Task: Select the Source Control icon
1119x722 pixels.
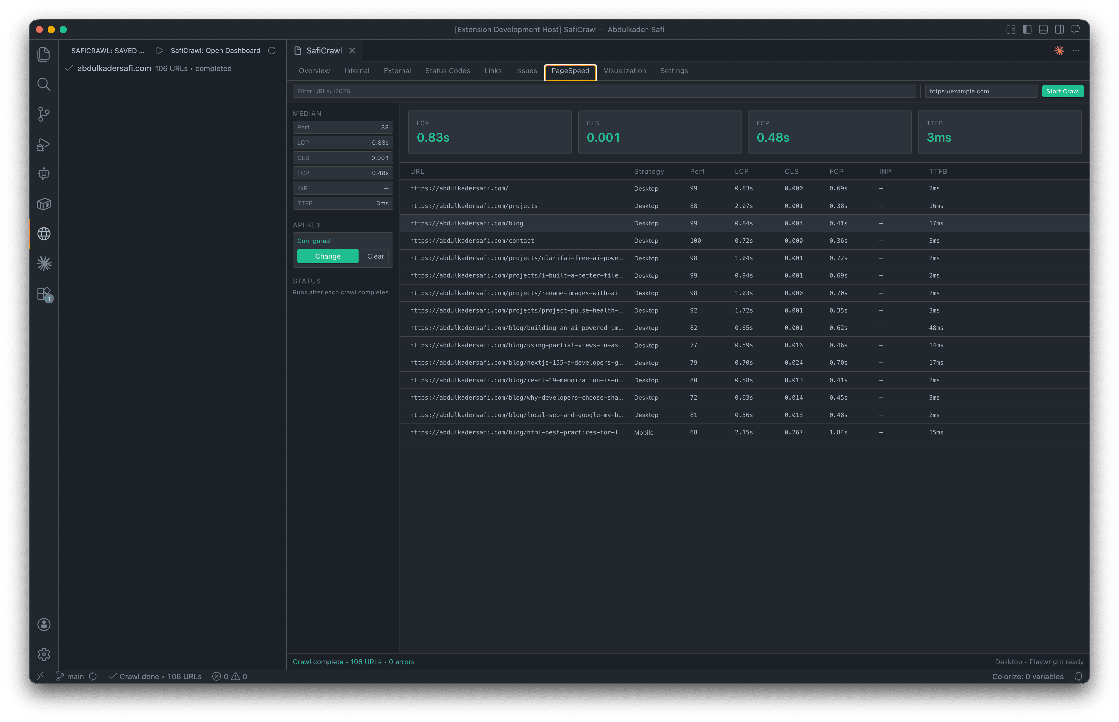Action: tap(44, 114)
